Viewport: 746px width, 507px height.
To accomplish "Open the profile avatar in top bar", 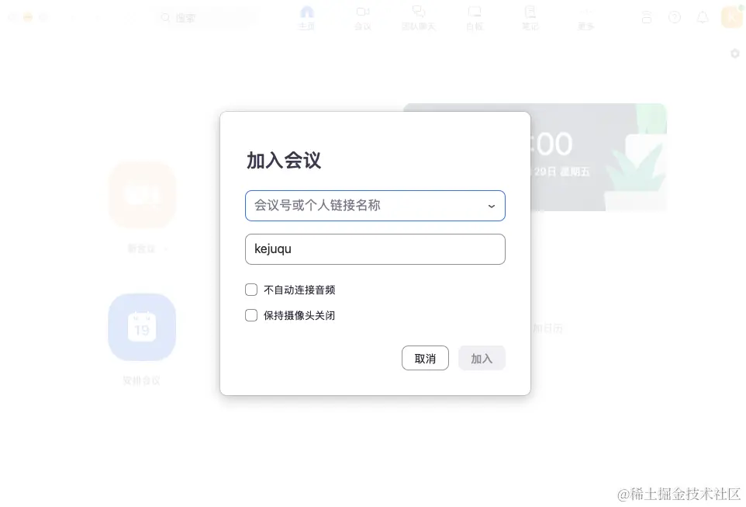I will (732, 17).
